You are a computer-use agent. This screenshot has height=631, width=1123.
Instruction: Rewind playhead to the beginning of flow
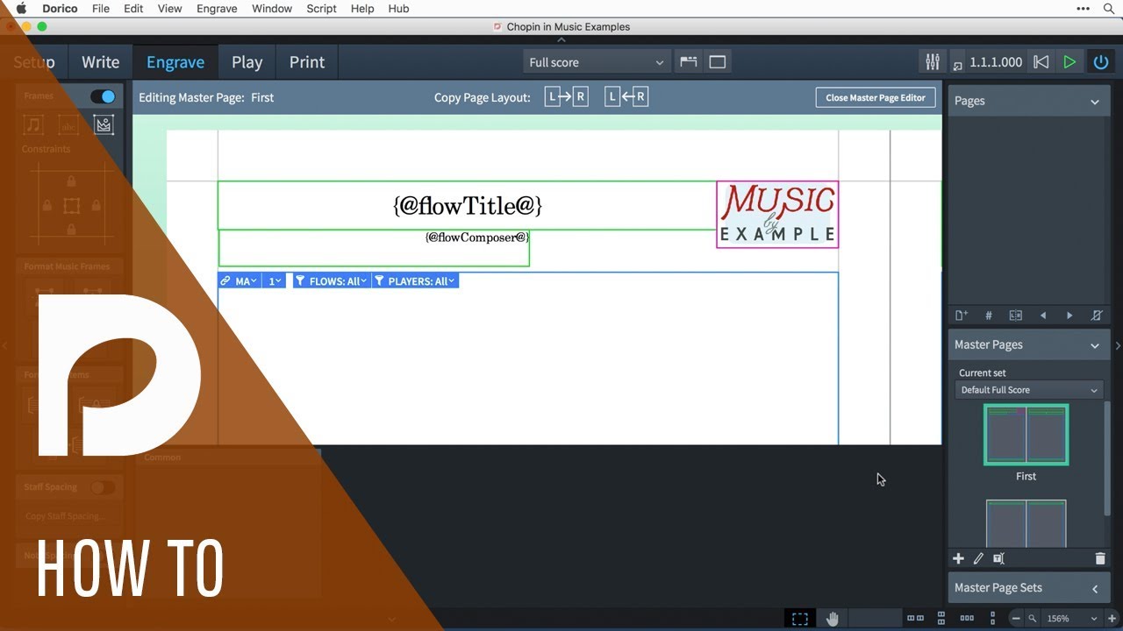point(1041,62)
